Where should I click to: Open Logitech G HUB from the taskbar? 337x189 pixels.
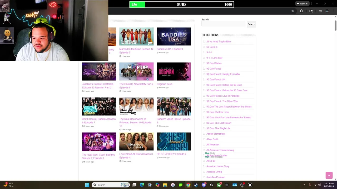tap(211, 185)
